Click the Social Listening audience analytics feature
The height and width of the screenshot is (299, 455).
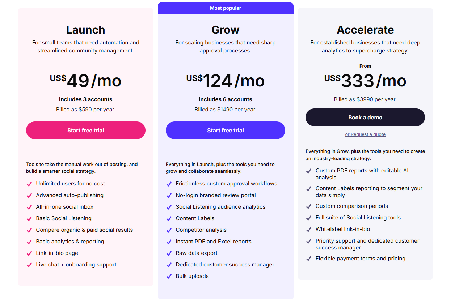tap(220, 207)
